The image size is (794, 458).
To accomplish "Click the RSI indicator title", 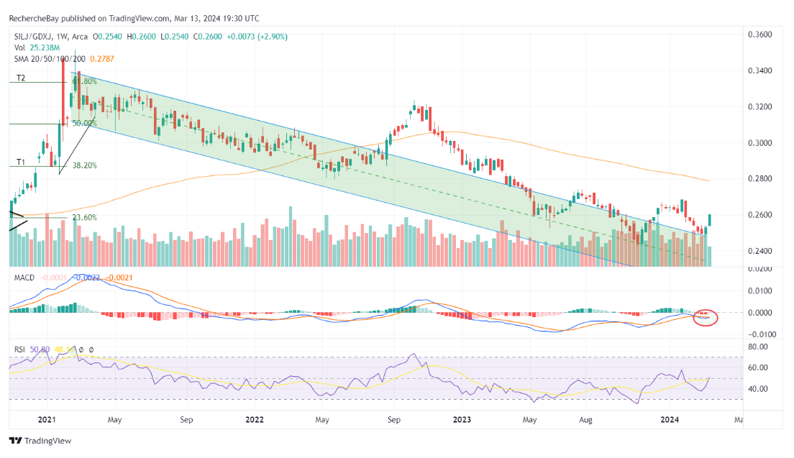I will (20, 349).
